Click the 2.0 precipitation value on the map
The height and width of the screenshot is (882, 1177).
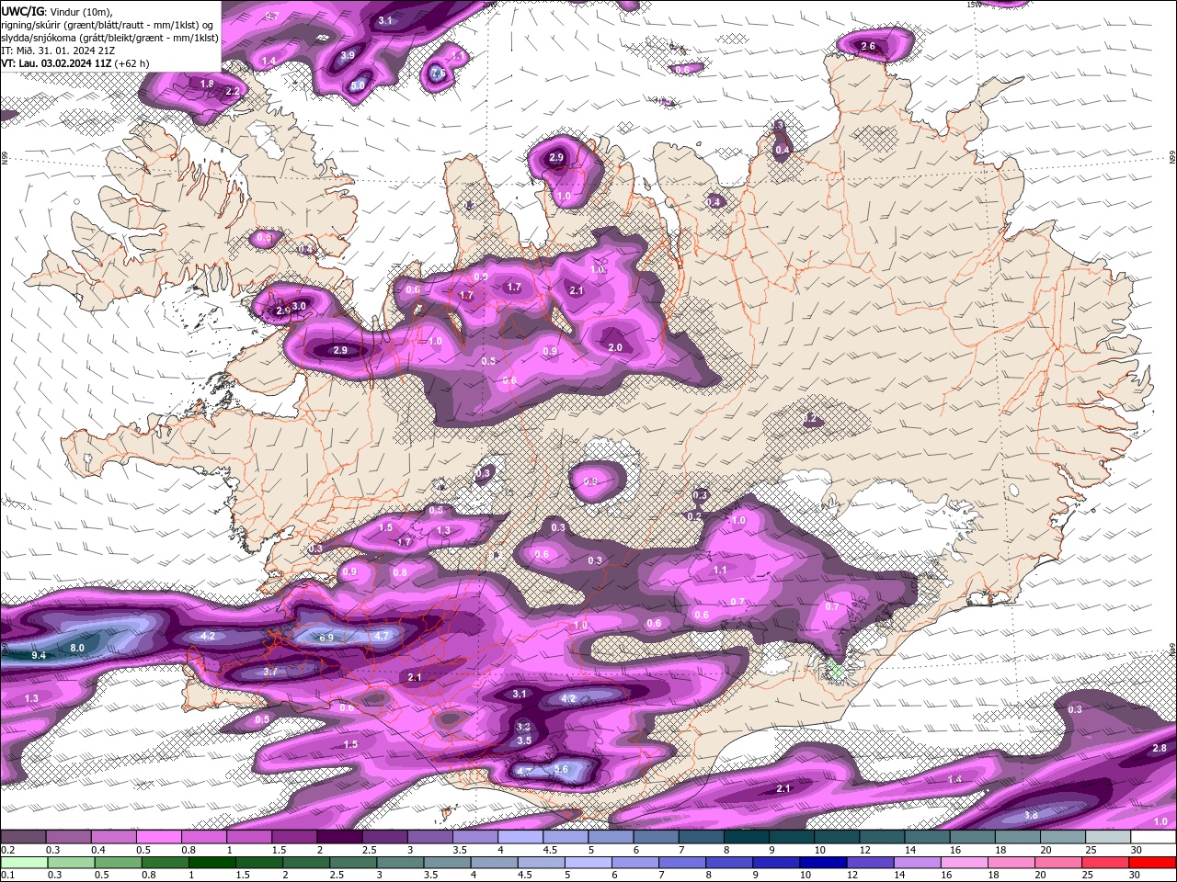click(x=615, y=347)
